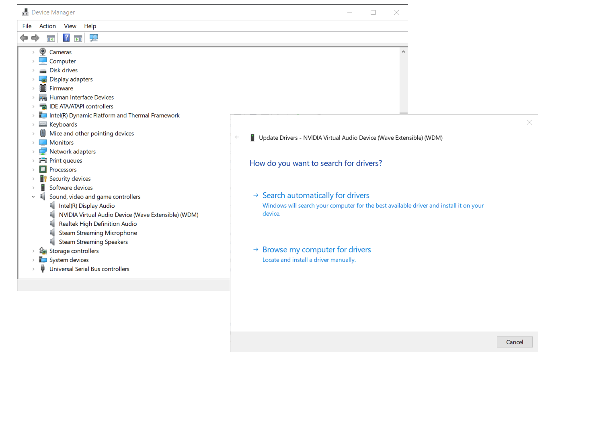The height and width of the screenshot is (433, 591).
Task: Cancel the Update Drivers dialog
Action: 515,342
